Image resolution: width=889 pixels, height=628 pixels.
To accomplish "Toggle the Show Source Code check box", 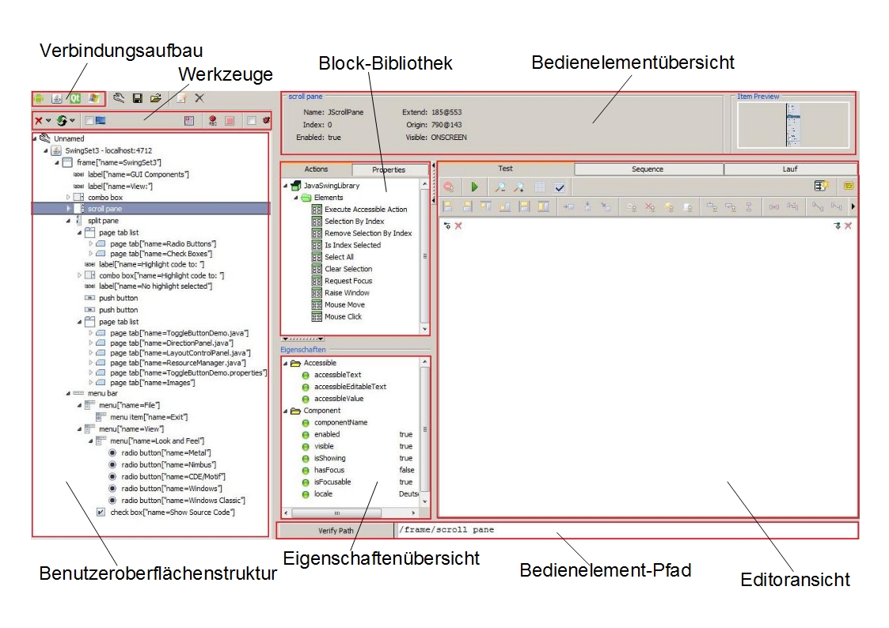I will point(101,512).
